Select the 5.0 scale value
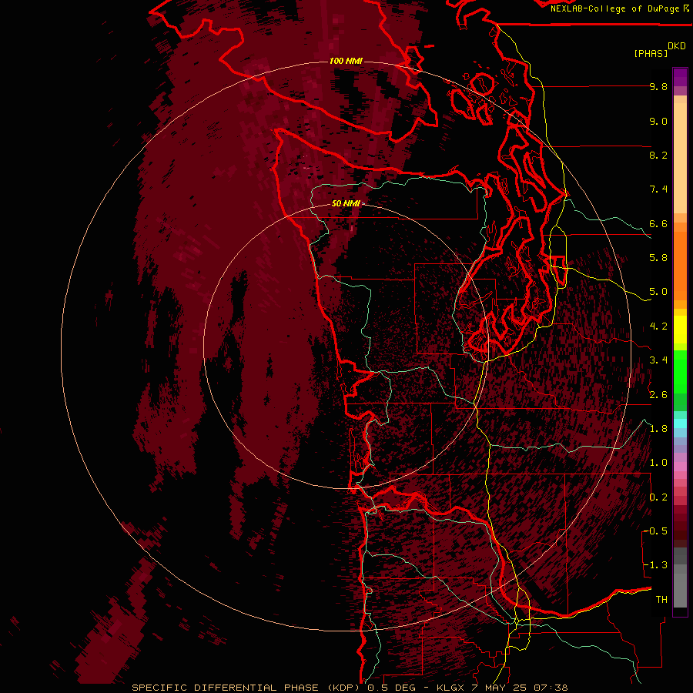Screen dimensions: 693x693 (x=658, y=292)
